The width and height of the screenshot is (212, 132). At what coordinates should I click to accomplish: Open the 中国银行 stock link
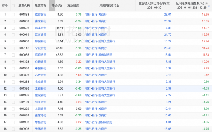click(x=41, y=68)
